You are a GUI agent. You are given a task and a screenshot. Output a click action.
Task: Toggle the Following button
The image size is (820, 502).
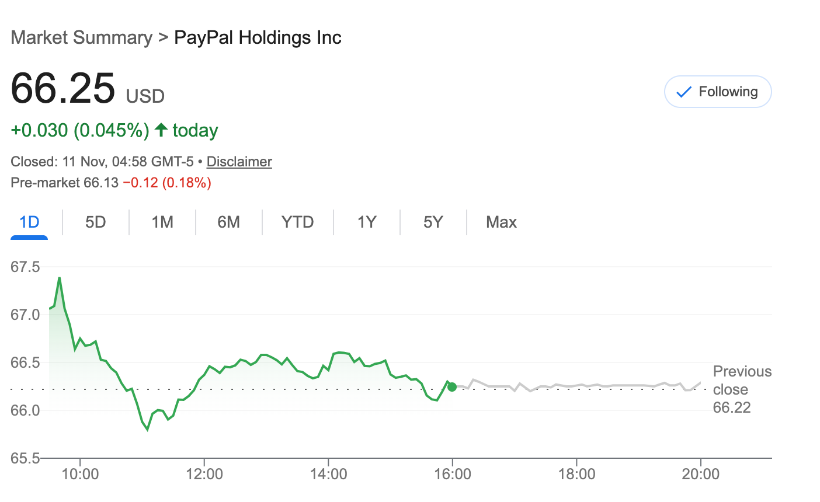point(718,92)
